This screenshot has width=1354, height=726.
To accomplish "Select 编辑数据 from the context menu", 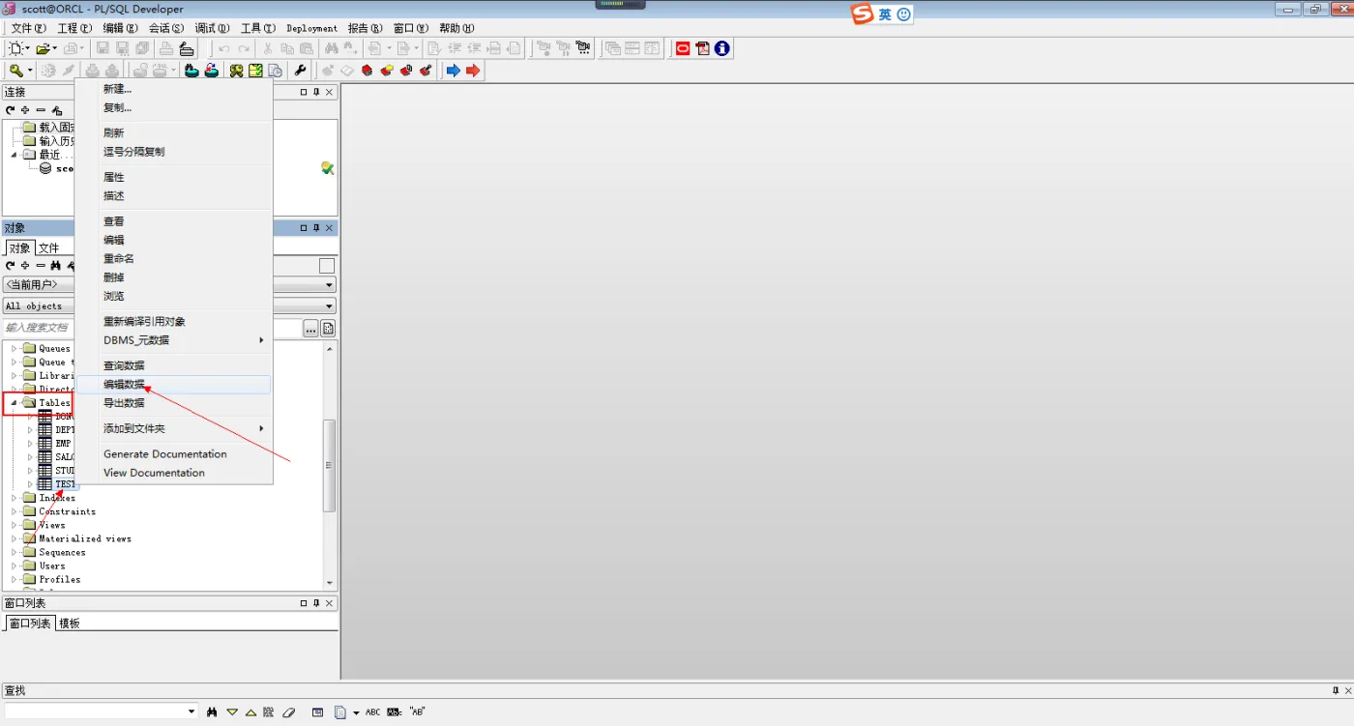I will [124, 385].
